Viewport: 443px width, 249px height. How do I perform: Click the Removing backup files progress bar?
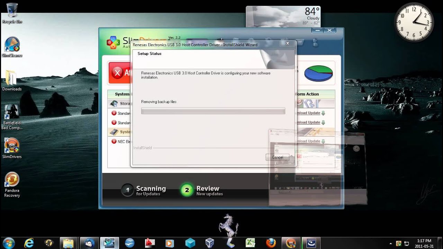[213, 111]
